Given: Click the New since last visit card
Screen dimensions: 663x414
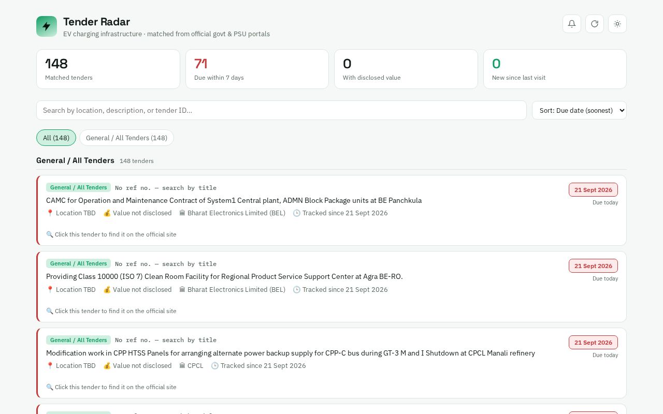Looking at the screenshot, I should [x=555, y=69].
